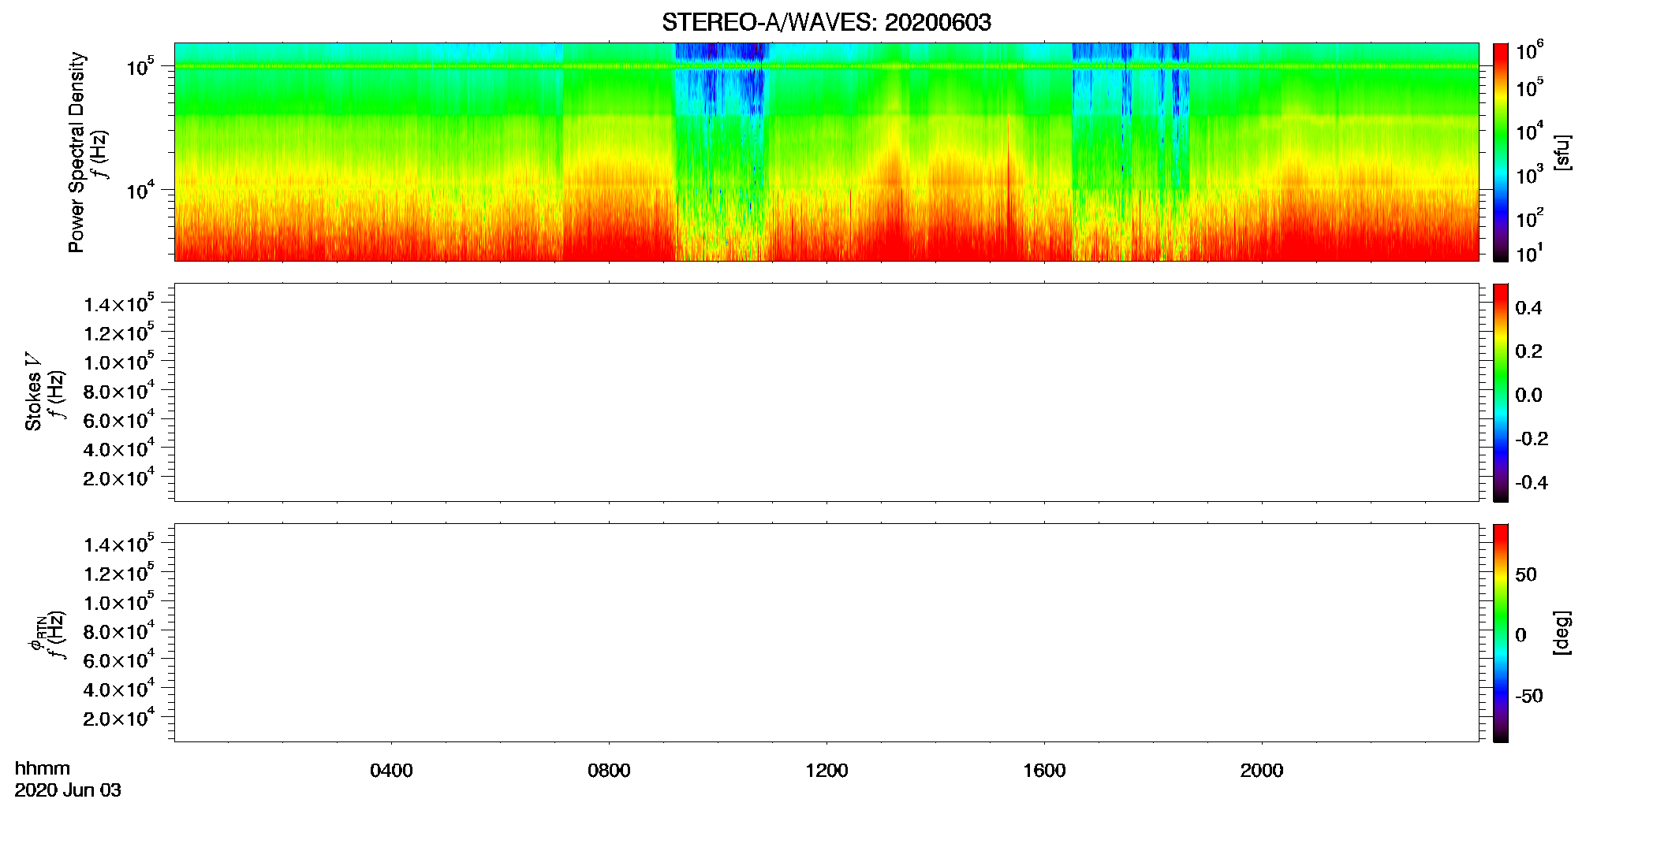
Task: Click the 0800 time tick label
Action: (x=609, y=771)
